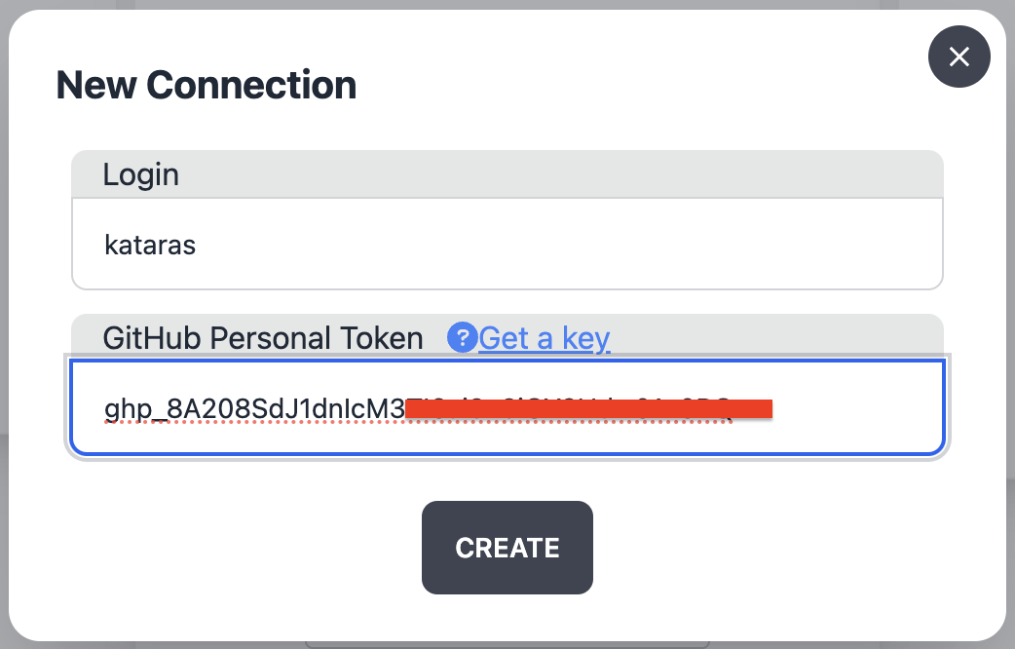Viewport: 1015px width, 649px height.
Task: Close the New Connection dialog
Action: [959, 57]
